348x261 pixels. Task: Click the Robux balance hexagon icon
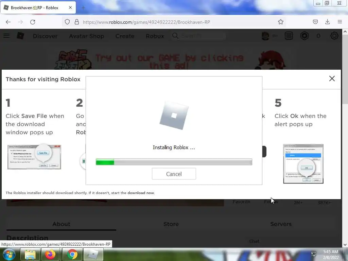coord(304,36)
